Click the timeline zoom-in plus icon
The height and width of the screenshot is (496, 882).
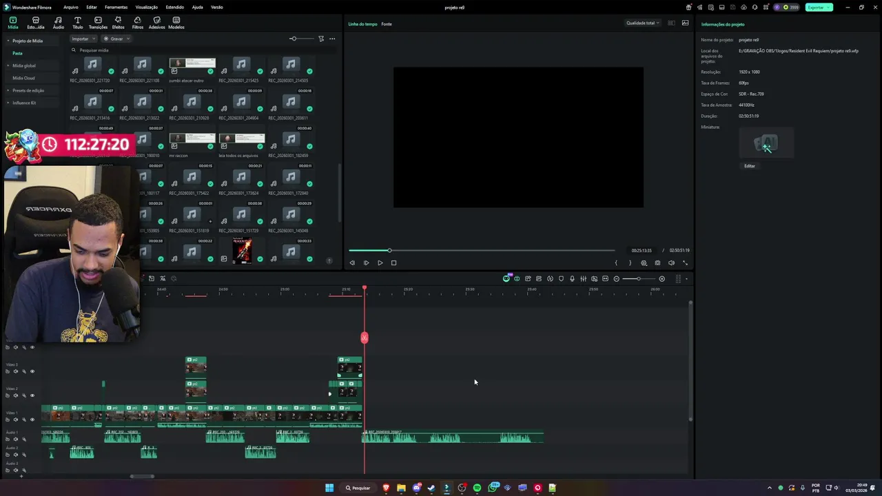pyautogui.click(x=661, y=279)
